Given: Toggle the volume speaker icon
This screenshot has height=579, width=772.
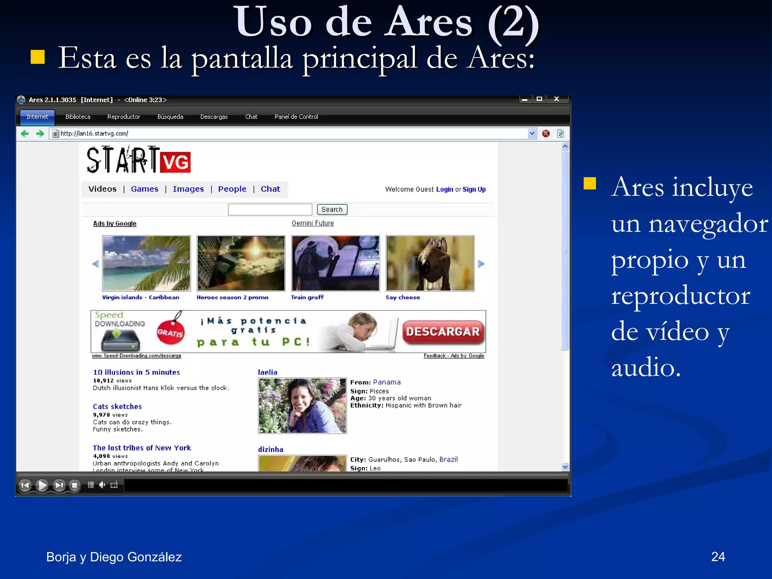Looking at the screenshot, I should pyautogui.click(x=102, y=485).
